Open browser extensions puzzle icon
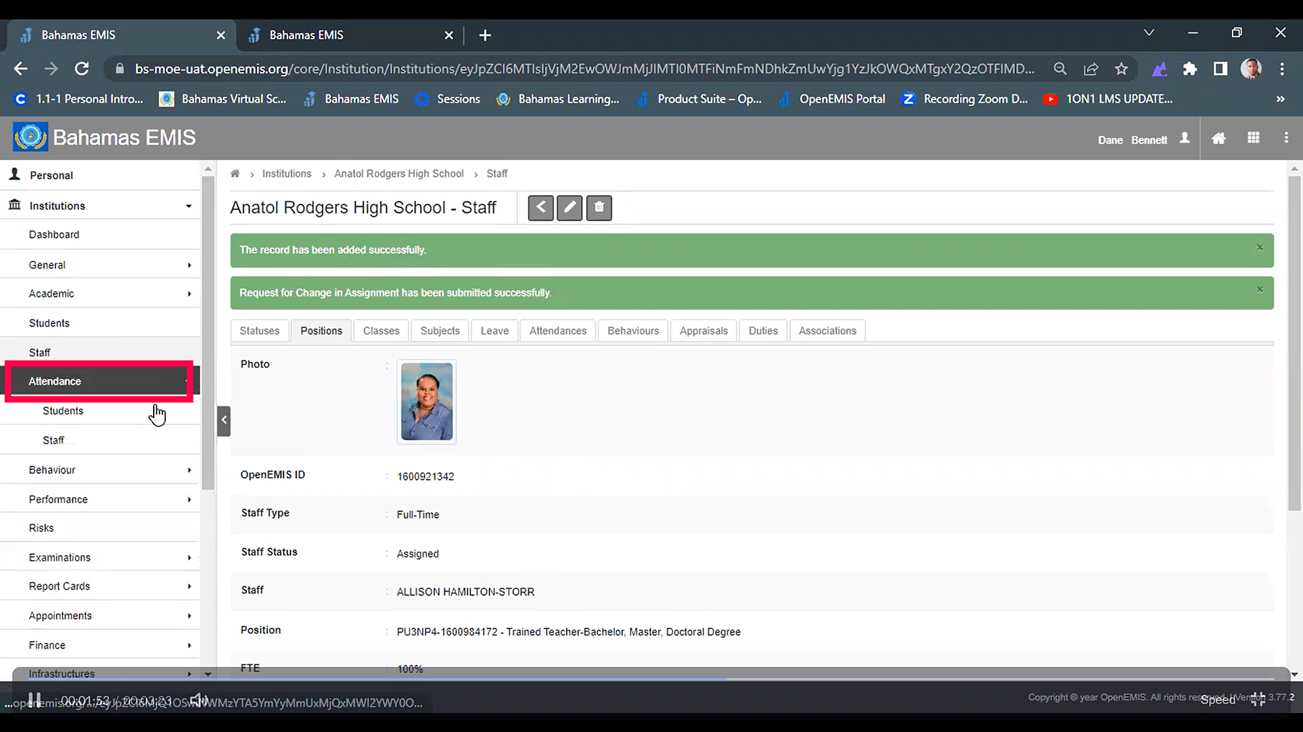Viewport: 1303px width, 732px height. click(x=1190, y=68)
